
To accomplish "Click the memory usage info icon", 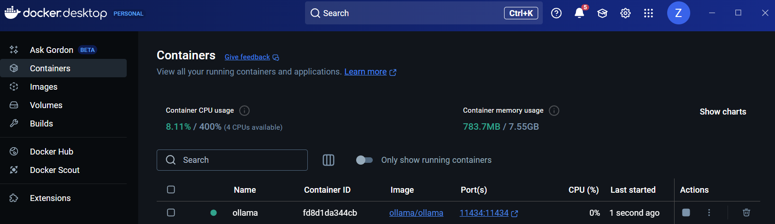I will click(x=554, y=110).
